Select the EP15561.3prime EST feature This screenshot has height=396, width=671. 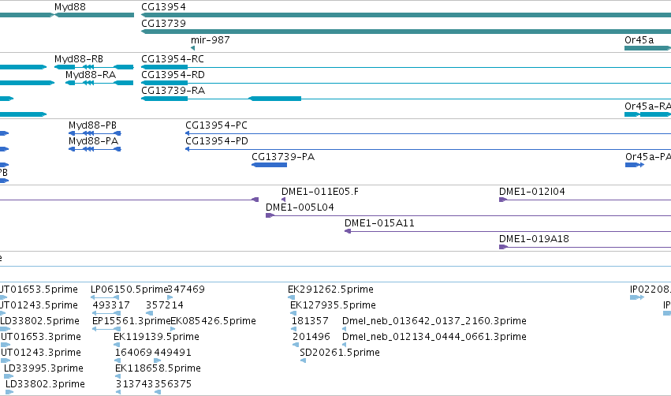[x=106, y=329]
